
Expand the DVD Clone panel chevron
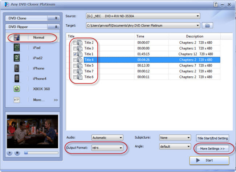56,18
